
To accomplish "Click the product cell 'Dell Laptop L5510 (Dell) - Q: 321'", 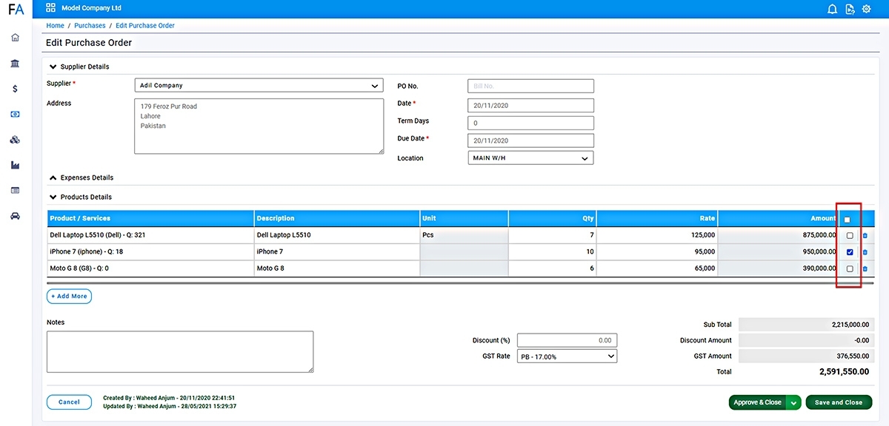I will pyautogui.click(x=150, y=235).
